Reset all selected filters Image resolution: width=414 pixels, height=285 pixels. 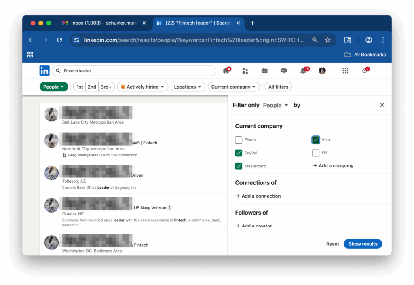click(332, 244)
